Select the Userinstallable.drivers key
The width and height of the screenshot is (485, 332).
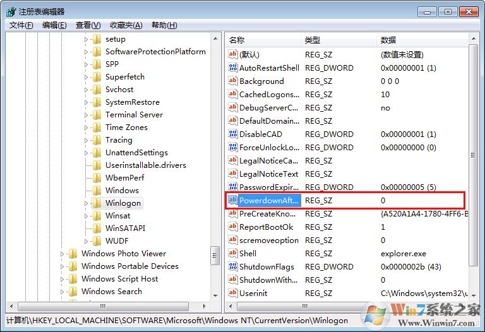pyautogui.click(x=146, y=165)
